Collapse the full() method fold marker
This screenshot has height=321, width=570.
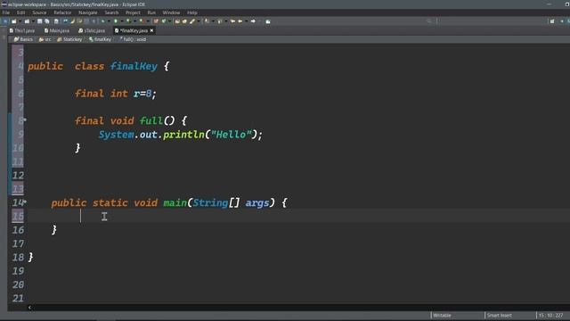pyautogui.click(x=25, y=119)
